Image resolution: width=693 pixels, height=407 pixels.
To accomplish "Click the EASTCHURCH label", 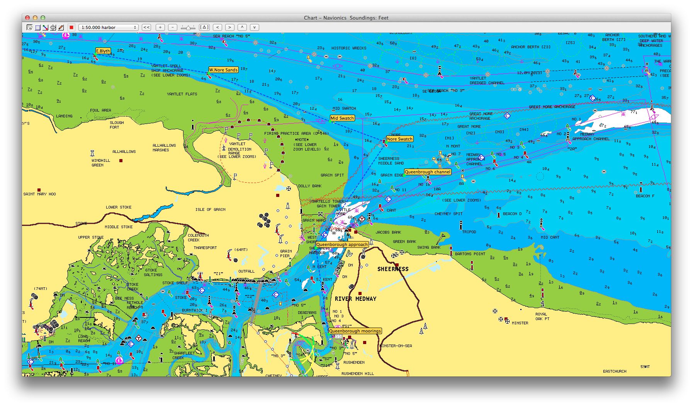I will [615, 371].
